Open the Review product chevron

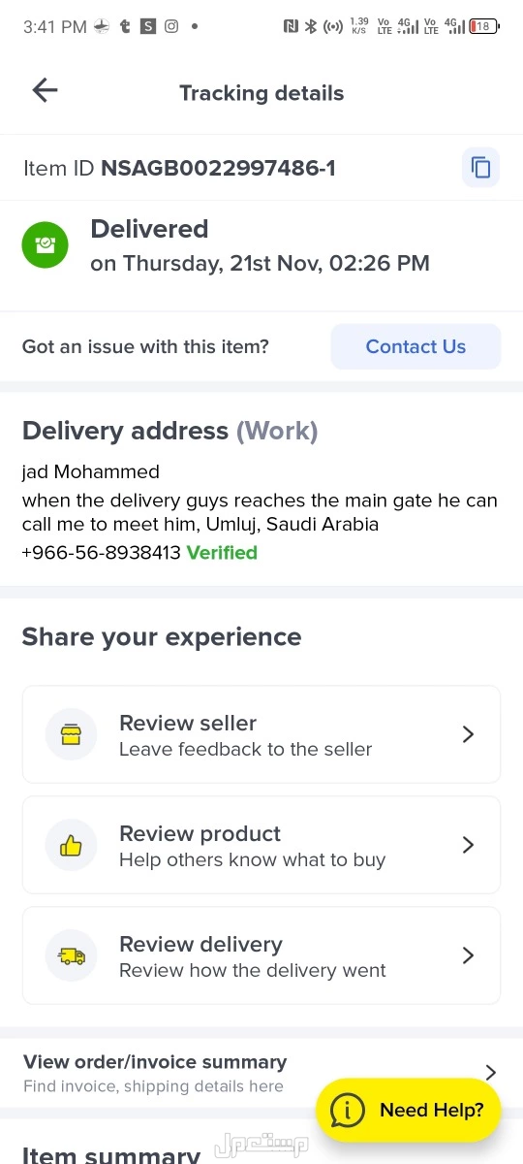pyautogui.click(x=468, y=845)
